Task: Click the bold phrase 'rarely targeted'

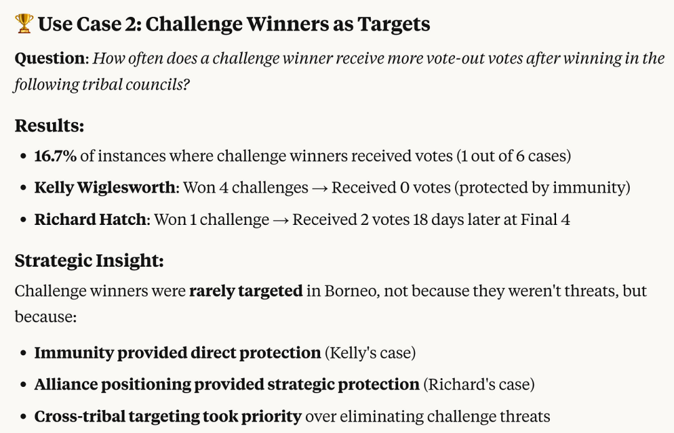Action: pyautogui.click(x=246, y=291)
